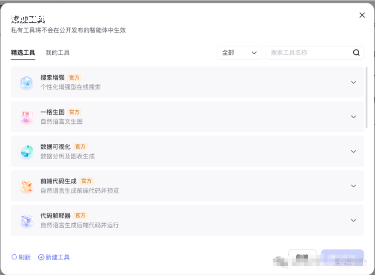Click the 新建工具 link
The width and height of the screenshot is (375, 275).
[54, 257]
